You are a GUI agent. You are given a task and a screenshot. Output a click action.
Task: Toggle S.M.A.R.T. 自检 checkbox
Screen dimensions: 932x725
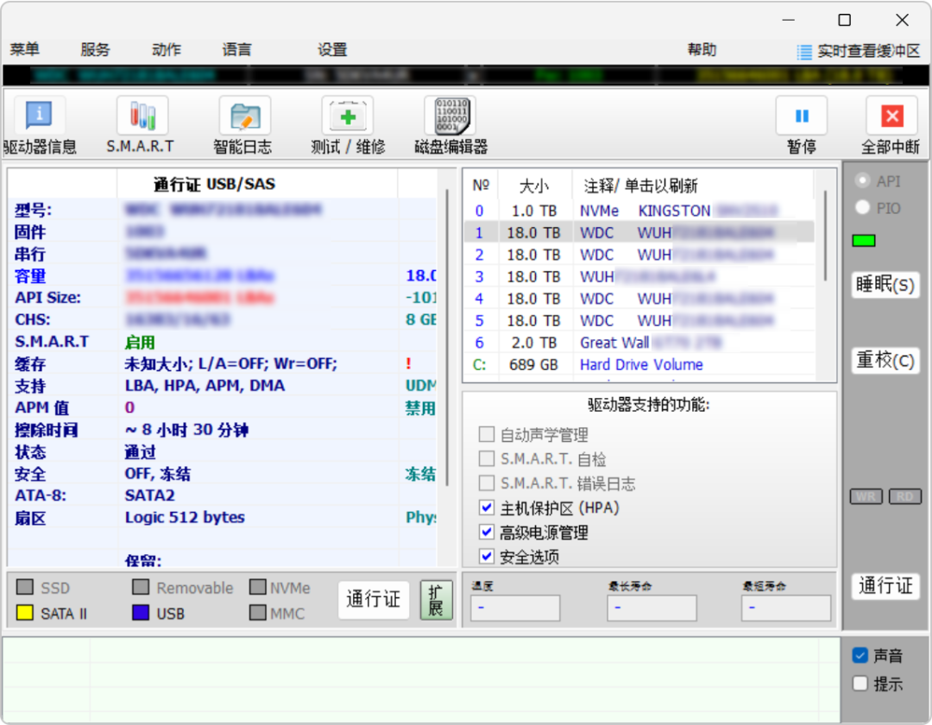tap(486, 459)
